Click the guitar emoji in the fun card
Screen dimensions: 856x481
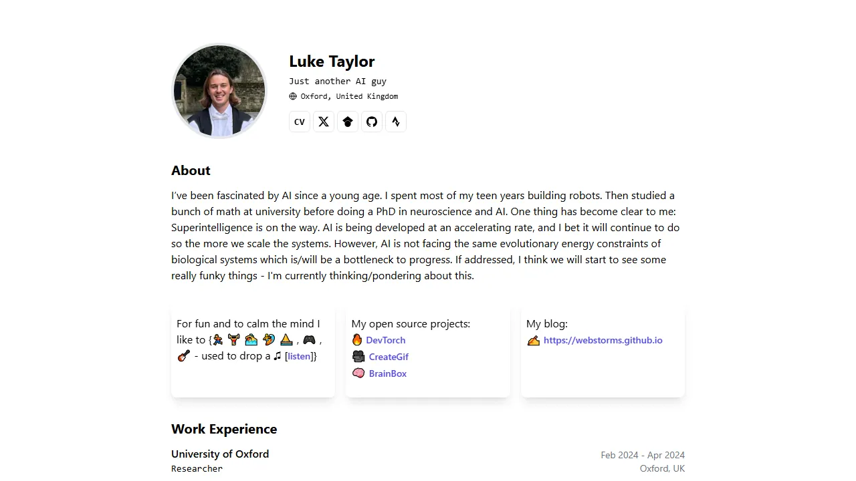(x=183, y=355)
